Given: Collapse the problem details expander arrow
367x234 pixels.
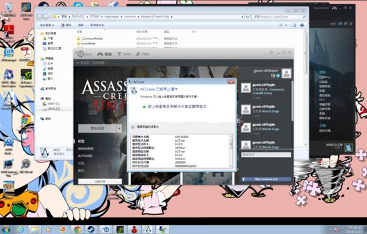Looking at the screenshot, I should (x=133, y=126).
